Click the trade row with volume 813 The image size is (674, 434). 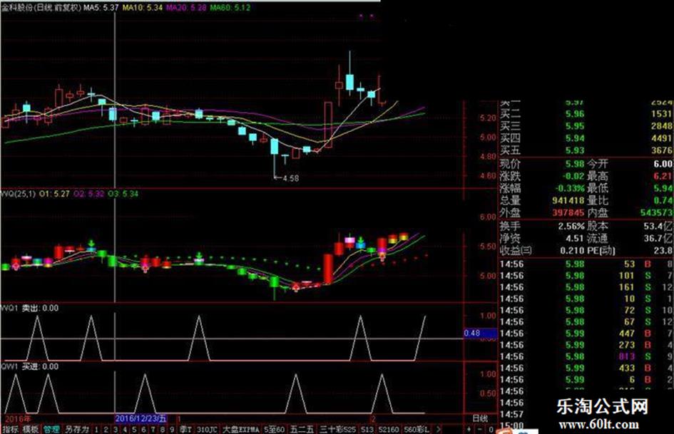(586, 356)
